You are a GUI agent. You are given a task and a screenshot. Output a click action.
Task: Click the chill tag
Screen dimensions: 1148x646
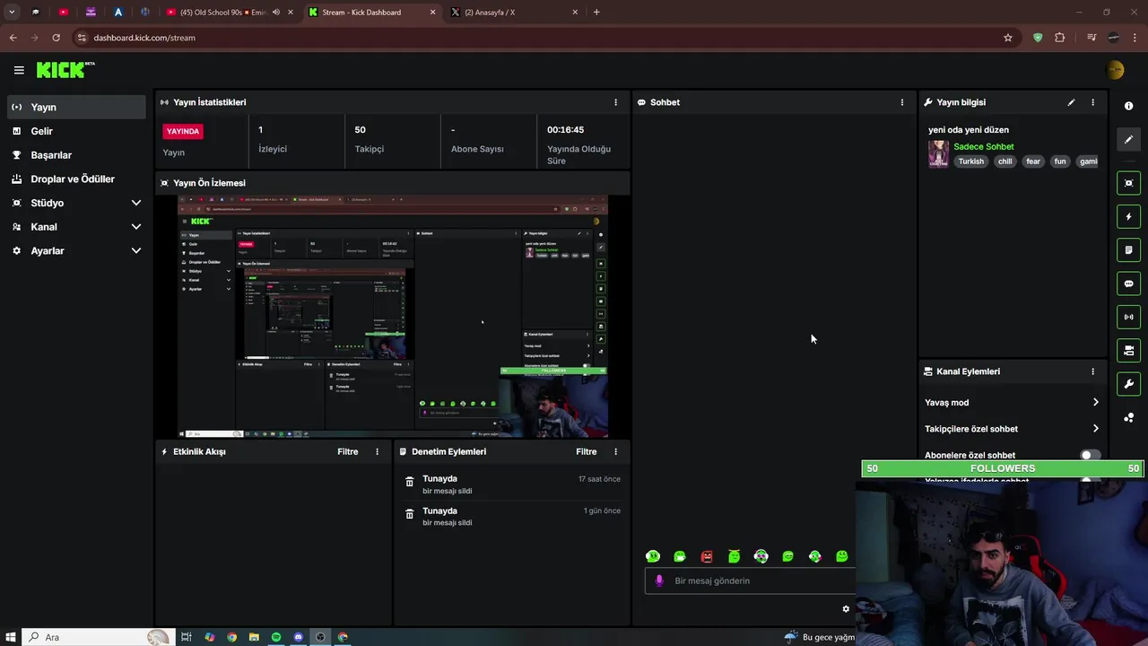[x=1004, y=161]
